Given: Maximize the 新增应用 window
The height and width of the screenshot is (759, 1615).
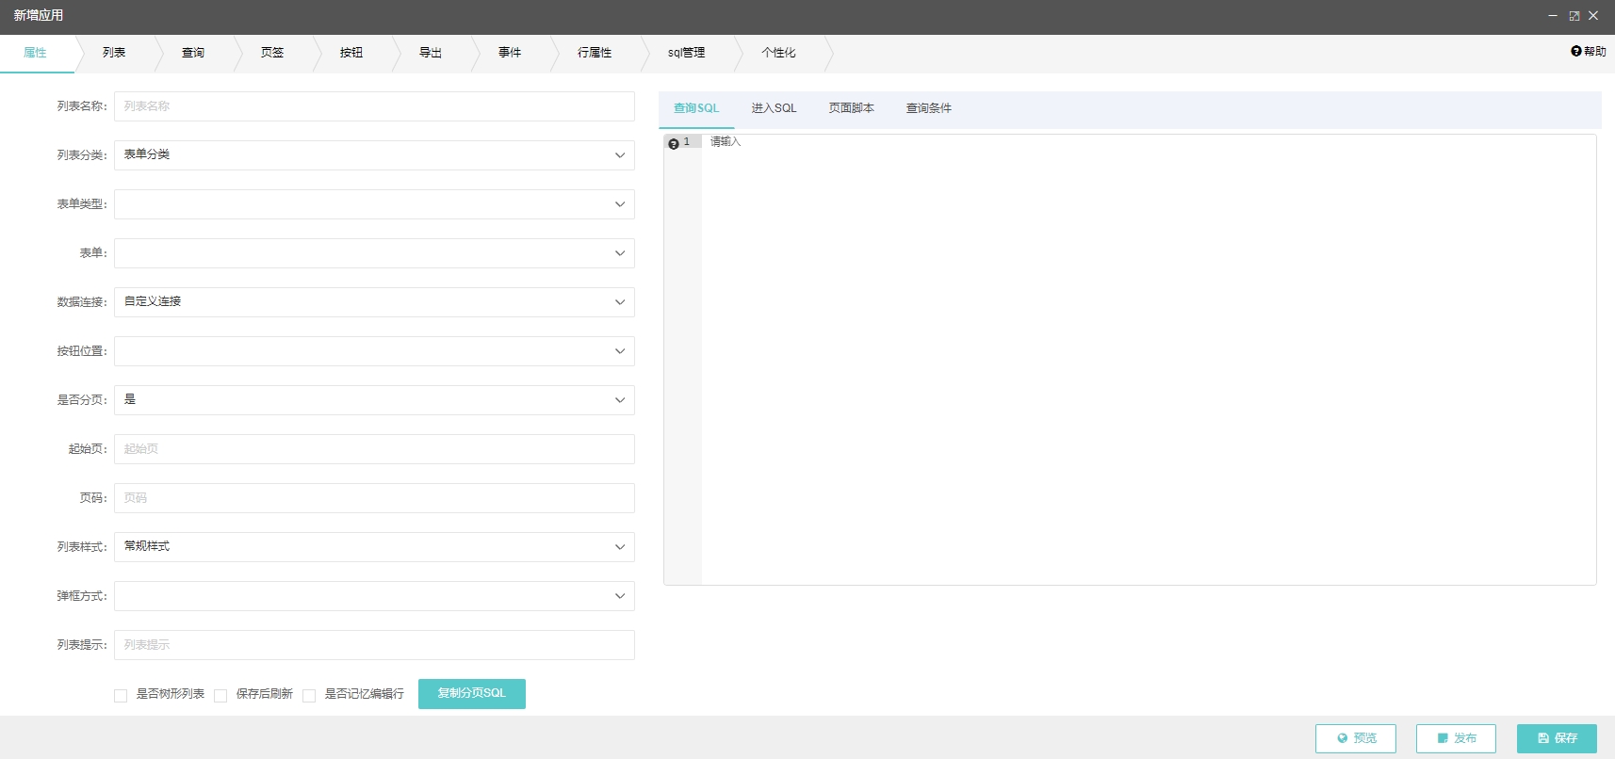Looking at the screenshot, I should click(x=1574, y=16).
